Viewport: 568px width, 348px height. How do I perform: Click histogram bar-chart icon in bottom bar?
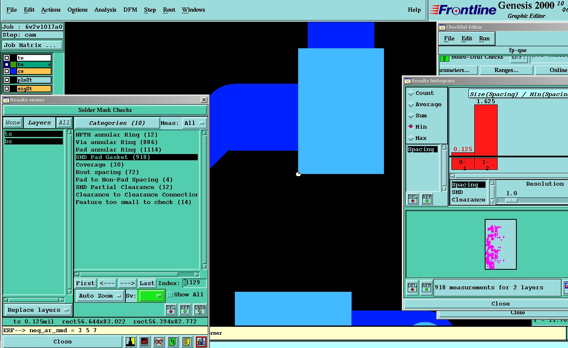201,342
